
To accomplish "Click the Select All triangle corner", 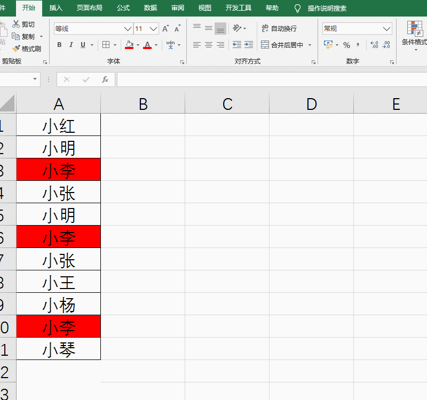I will tap(7, 103).
